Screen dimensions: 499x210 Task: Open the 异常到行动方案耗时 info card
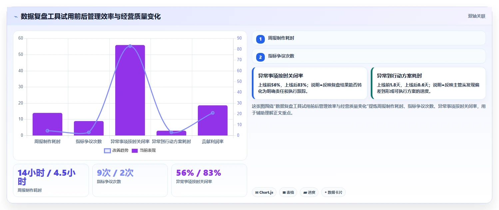click(428, 83)
